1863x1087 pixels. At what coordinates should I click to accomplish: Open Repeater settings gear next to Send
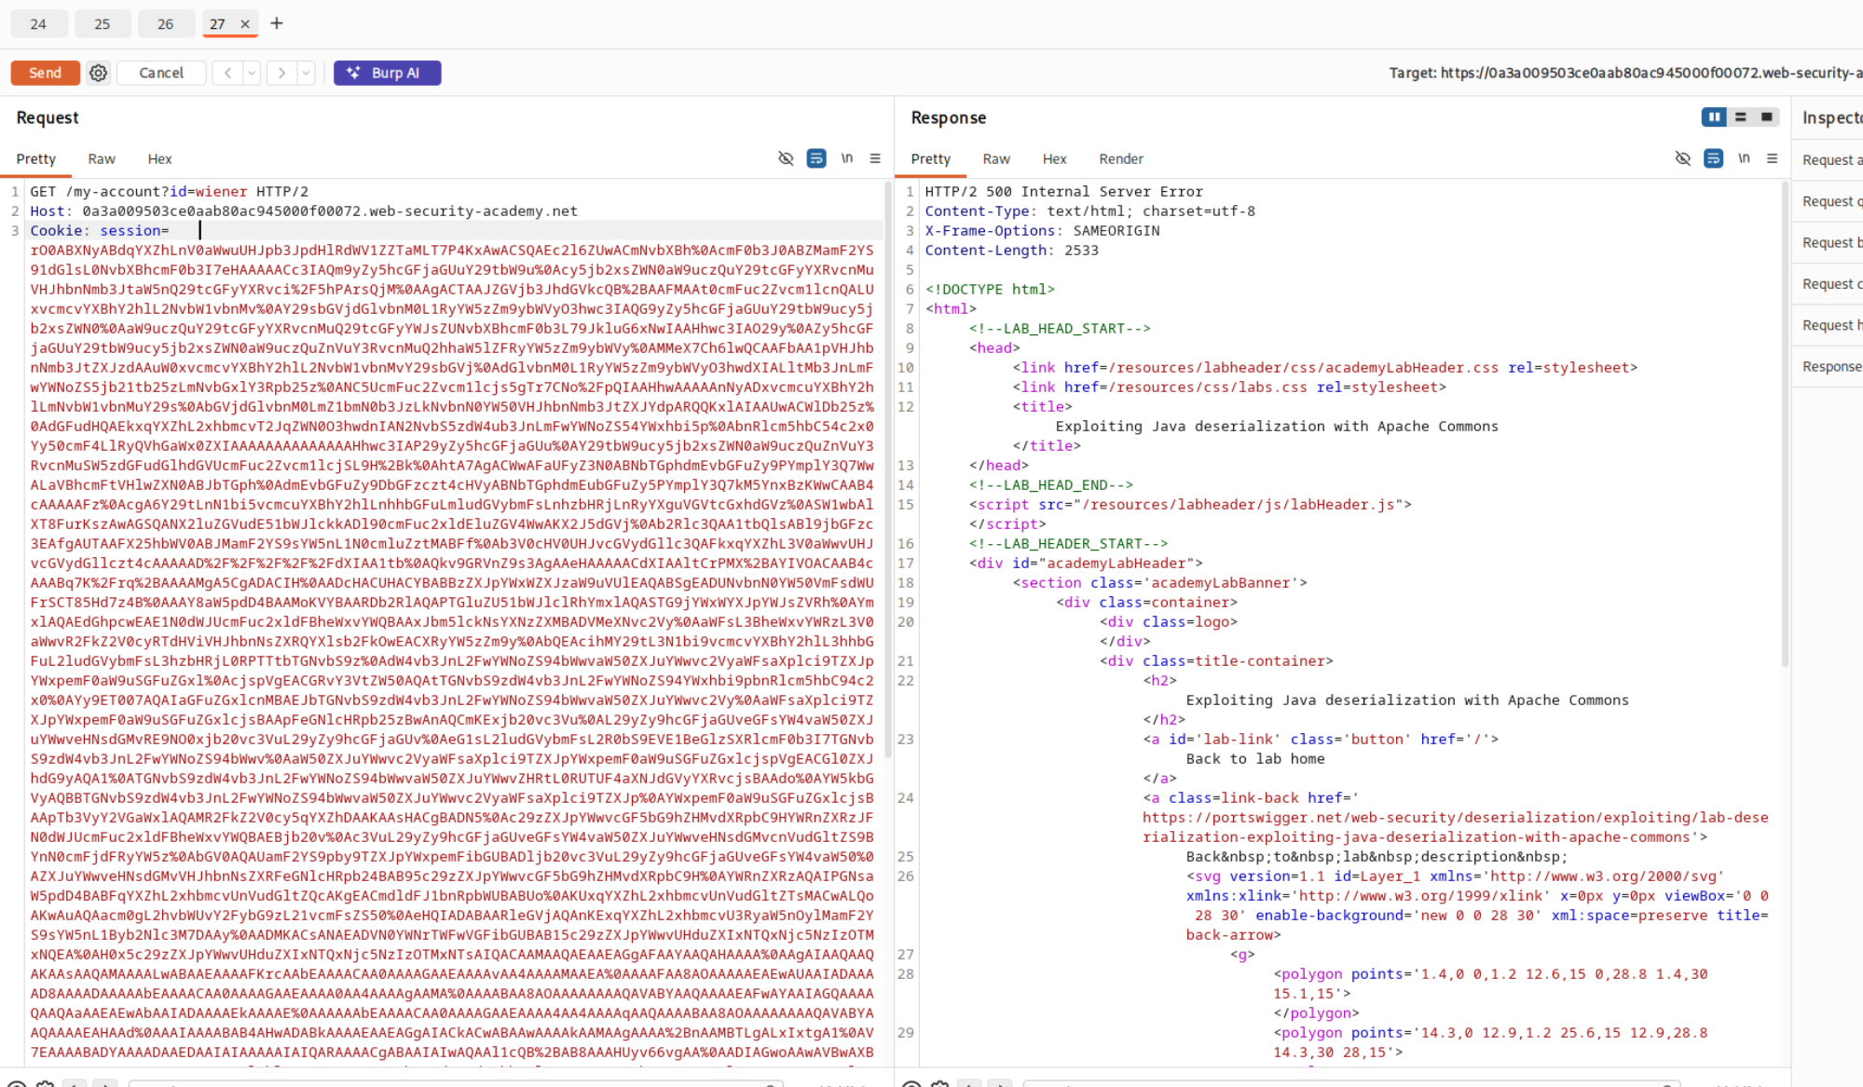coord(98,73)
